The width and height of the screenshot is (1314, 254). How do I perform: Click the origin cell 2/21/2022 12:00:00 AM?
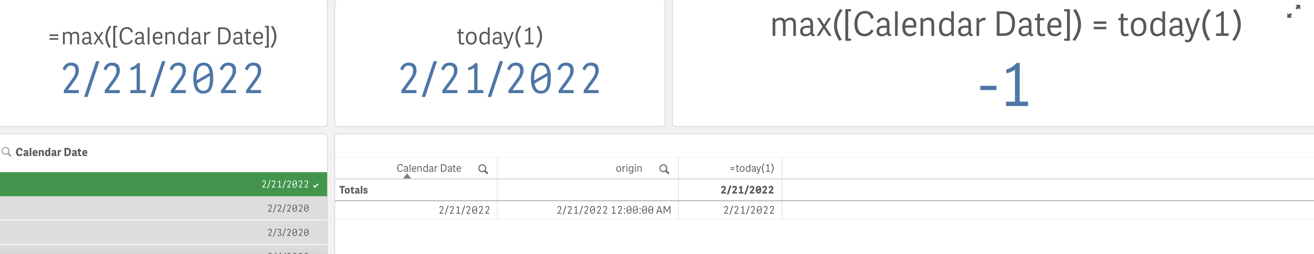pyautogui.click(x=613, y=210)
